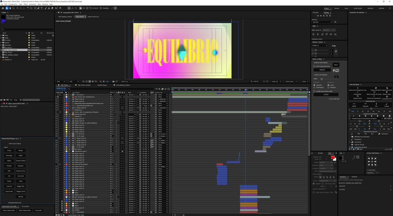393x216 pixels.
Task: Select the Brush tool
Action: coord(45,8)
